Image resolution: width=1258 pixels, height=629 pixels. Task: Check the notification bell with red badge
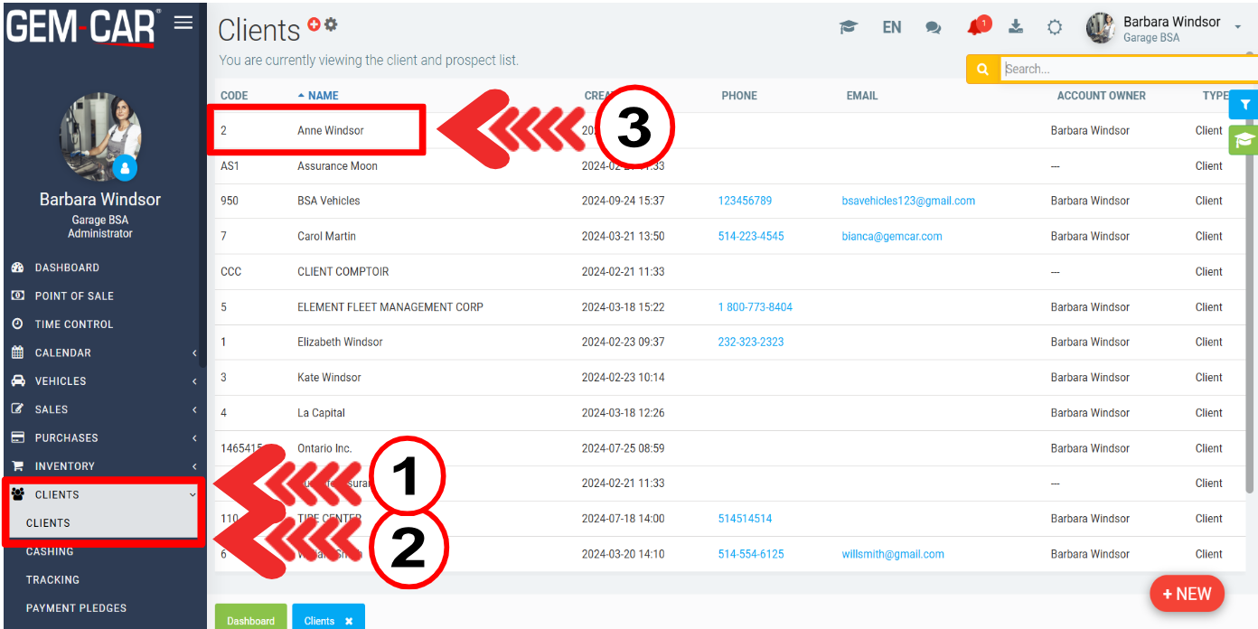(x=976, y=27)
